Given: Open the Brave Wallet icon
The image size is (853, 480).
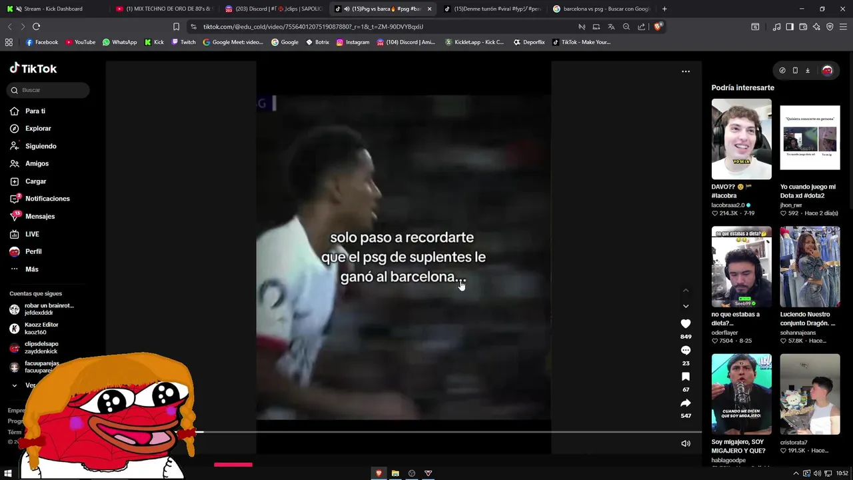Looking at the screenshot, I should pyautogui.click(x=803, y=27).
